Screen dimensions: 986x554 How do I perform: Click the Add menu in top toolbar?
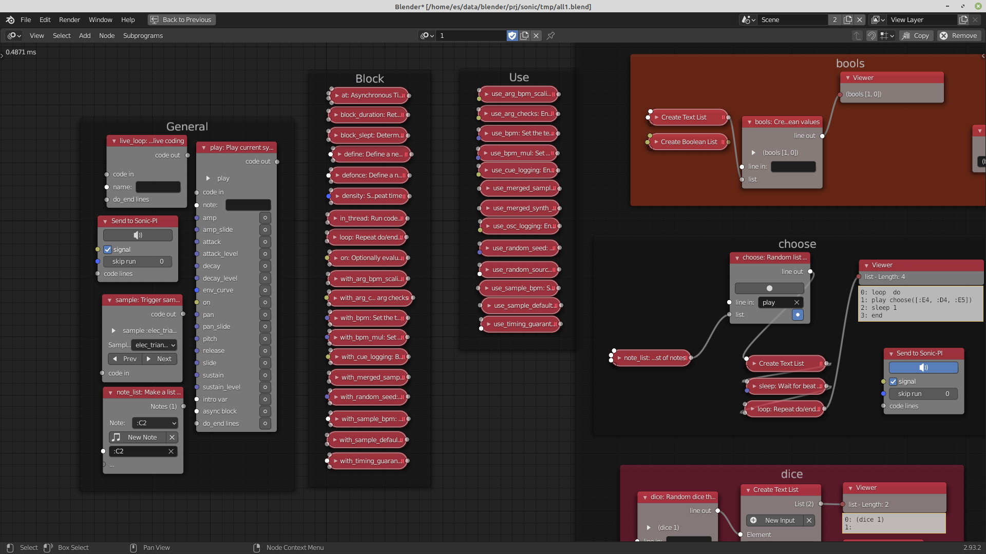click(x=84, y=35)
